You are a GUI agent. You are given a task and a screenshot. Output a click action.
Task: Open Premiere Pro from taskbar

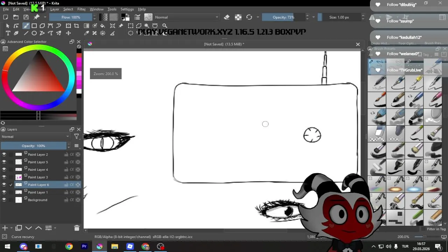pos(84,246)
